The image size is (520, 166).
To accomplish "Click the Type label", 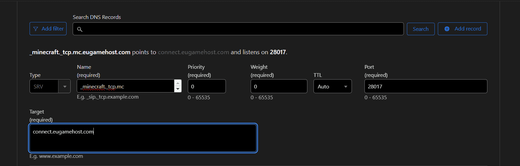I will (x=35, y=75).
